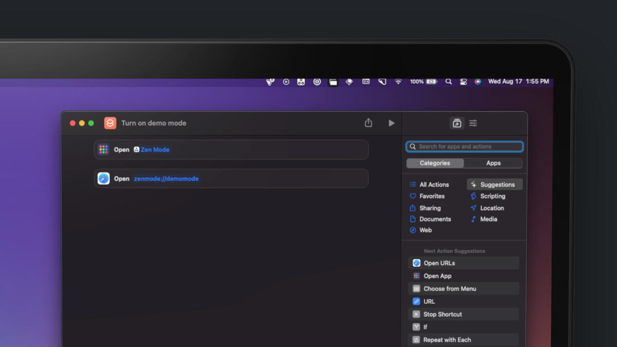Edit the zenmode://demomode URL parameter
Viewport: 617px width, 347px height.
166,179
